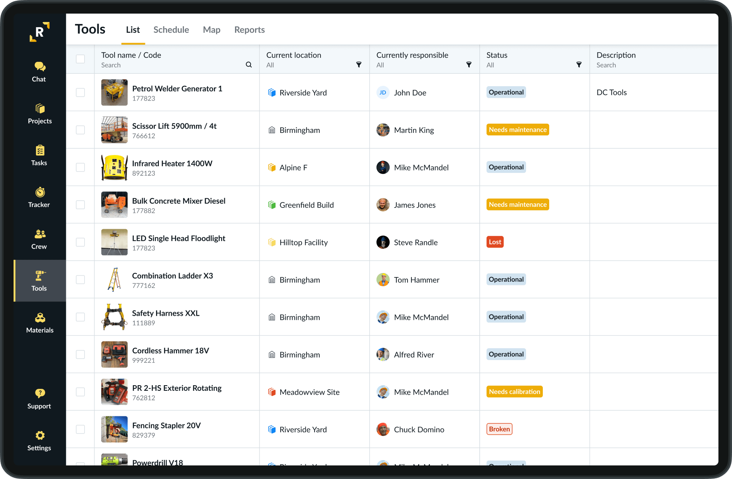Click the Needs maintenance badge for Scissor Lift
The height and width of the screenshot is (479, 732).
[517, 129]
